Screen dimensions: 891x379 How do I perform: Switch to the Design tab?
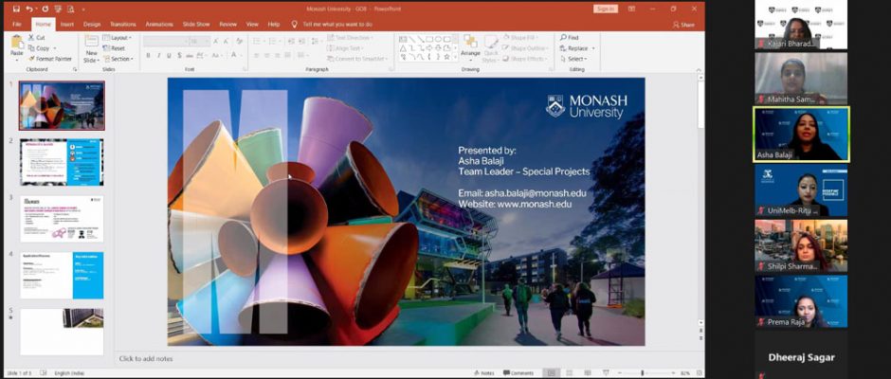point(92,24)
